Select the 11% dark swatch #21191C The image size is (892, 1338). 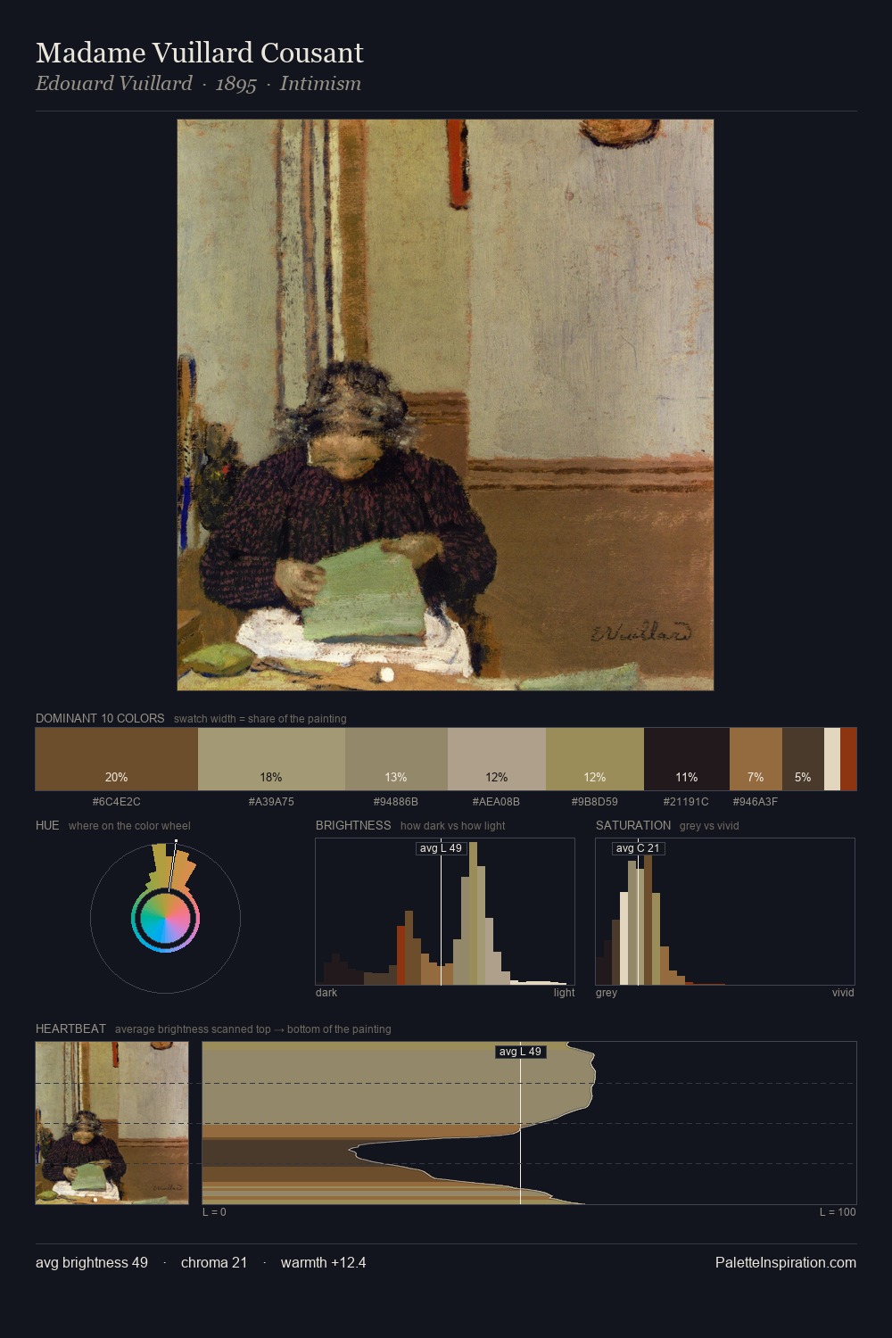[x=687, y=759]
